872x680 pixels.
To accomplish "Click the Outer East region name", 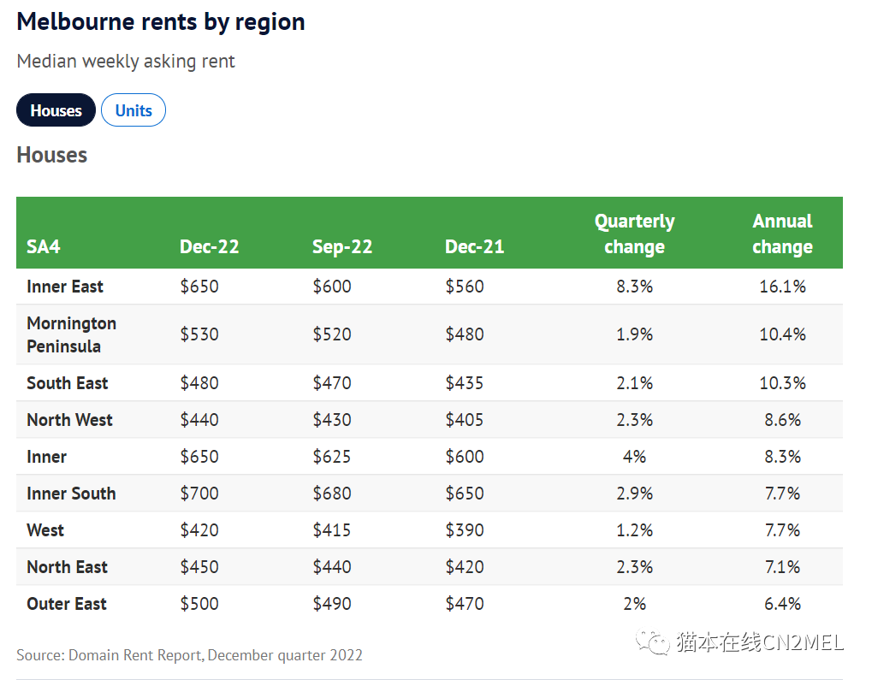I will [x=67, y=604].
